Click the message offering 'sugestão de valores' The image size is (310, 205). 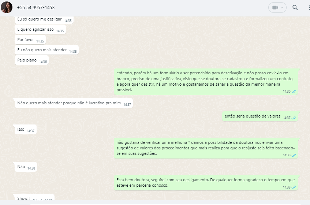click(x=206, y=148)
